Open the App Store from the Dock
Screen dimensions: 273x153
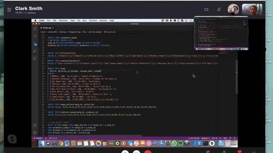pos(161,144)
